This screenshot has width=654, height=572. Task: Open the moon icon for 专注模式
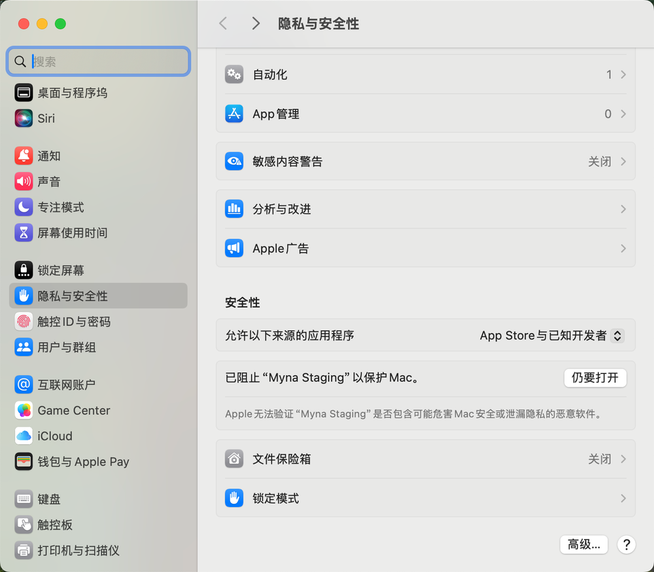[x=24, y=207]
